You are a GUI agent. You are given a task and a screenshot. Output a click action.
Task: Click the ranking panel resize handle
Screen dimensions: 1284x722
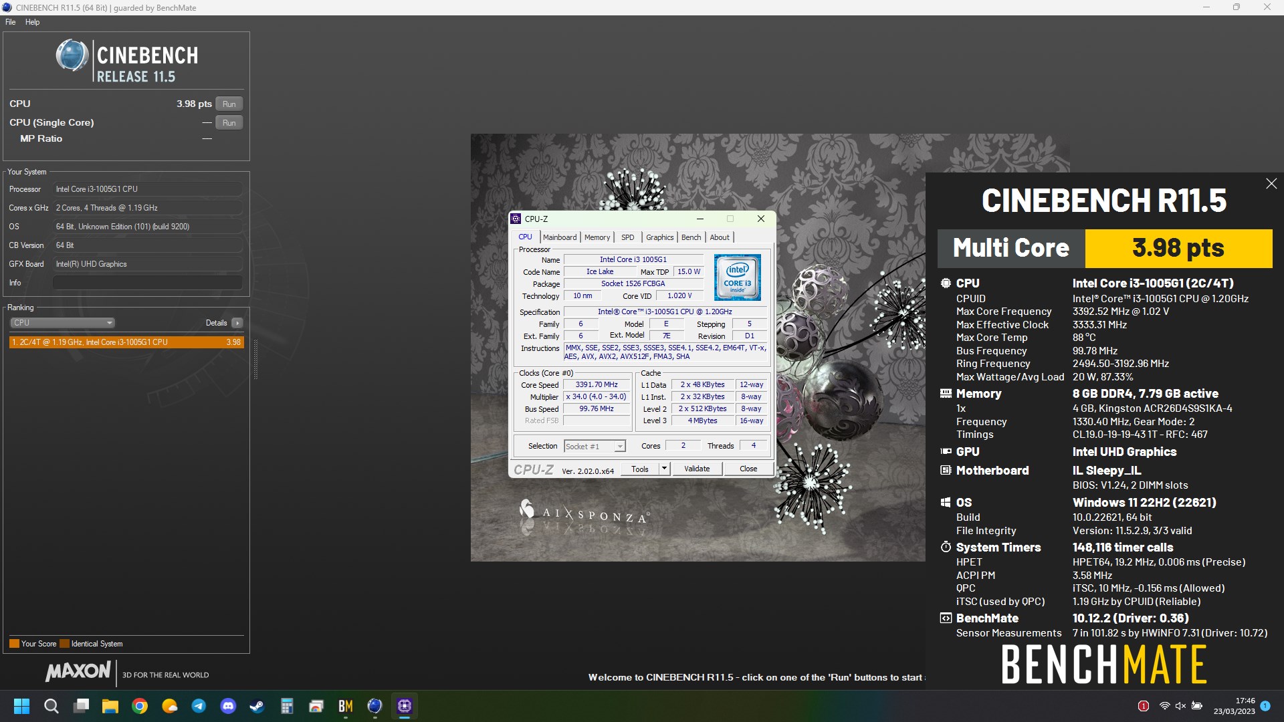click(x=255, y=360)
